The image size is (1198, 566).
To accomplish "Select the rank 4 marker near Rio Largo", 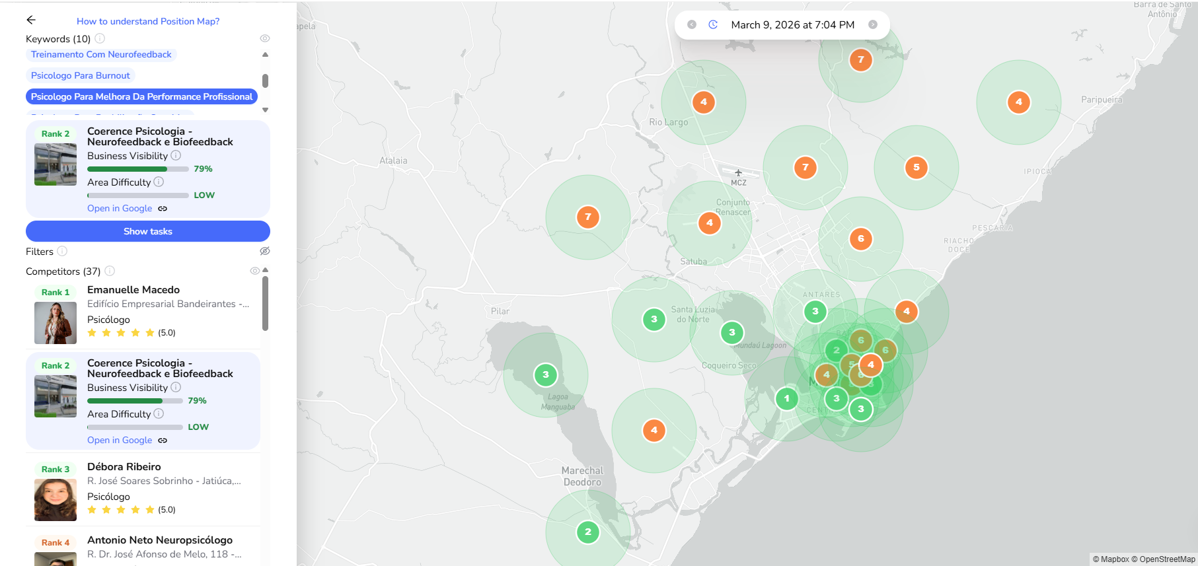I will click(x=703, y=102).
